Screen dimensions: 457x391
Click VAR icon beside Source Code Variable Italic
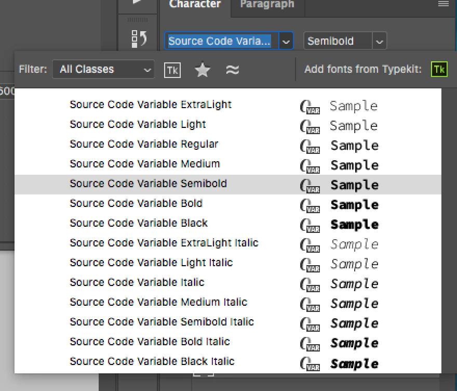[310, 285]
